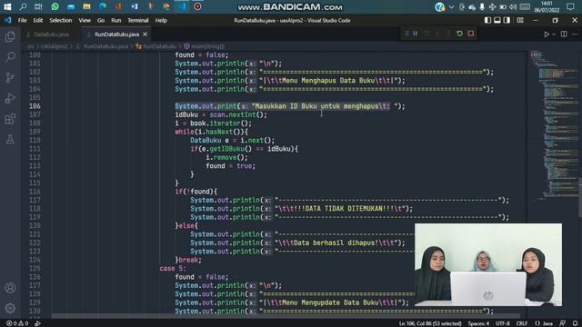Open the Selection menu

click(61, 20)
